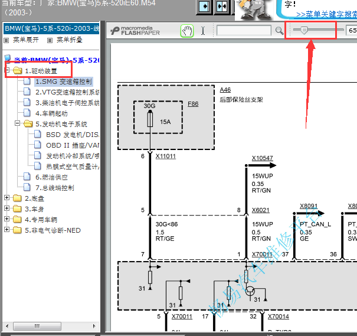Open the BSD 发电机/DIS item
357x336 pixels.
pyautogui.click(x=73, y=135)
